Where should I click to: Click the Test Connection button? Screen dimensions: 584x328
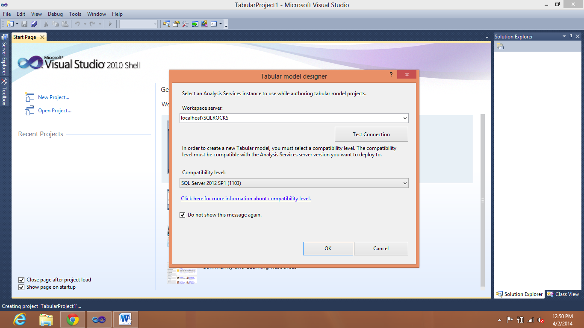click(371, 134)
